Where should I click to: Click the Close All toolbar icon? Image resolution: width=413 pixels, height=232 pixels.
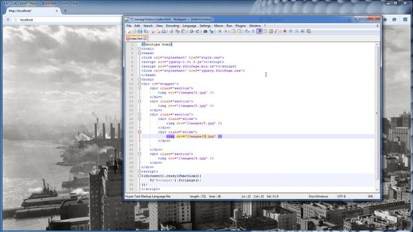point(159,32)
